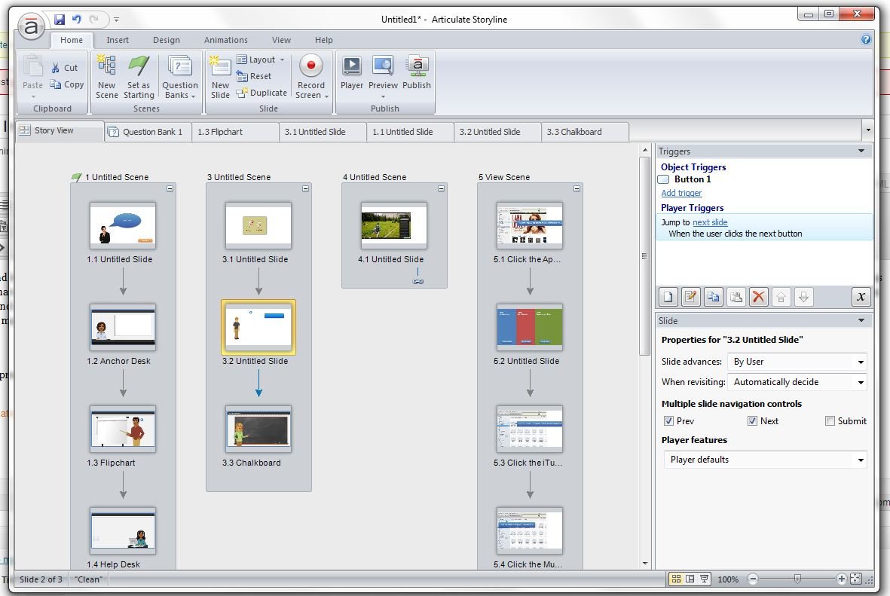Switch to the Insert ribbon tab
The height and width of the screenshot is (596, 890).
coord(118,40)
